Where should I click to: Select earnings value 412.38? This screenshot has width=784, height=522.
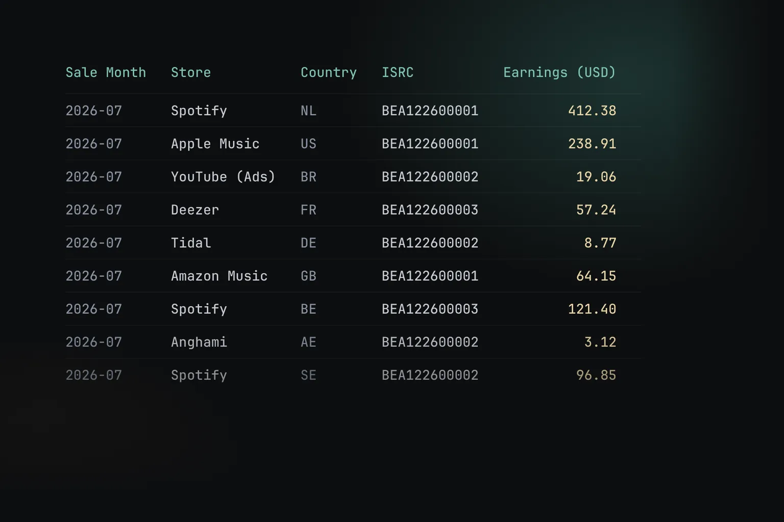592,111
